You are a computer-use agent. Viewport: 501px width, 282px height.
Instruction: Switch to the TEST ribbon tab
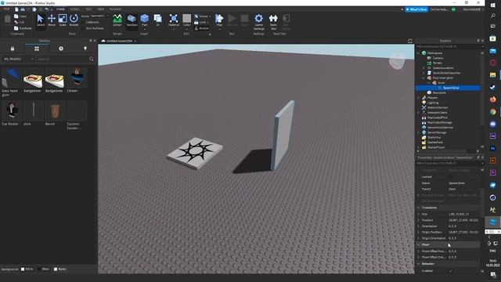(88, 9)
